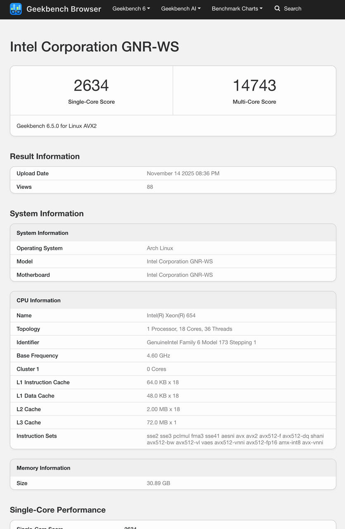The width and height of the screenshot is (345, 529).
Task: Click the Arch Linux operating system value
Action: coord(160,248)
